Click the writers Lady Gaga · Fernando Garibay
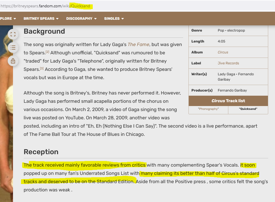 [x=236, y=77]
